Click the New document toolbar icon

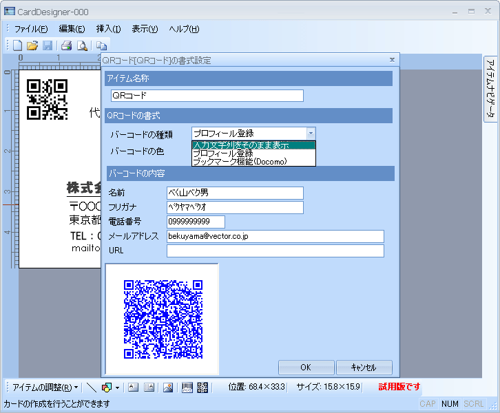[x=17, y=45]
